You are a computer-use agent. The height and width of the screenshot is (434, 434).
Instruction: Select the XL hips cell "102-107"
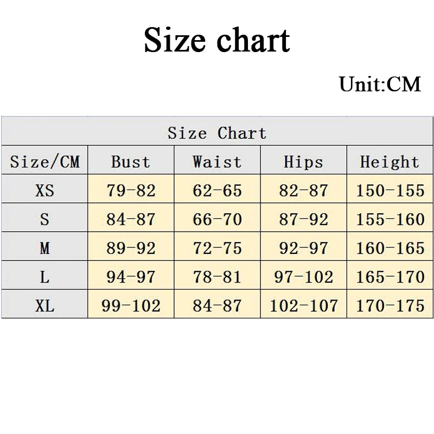[x=303, y=305]
